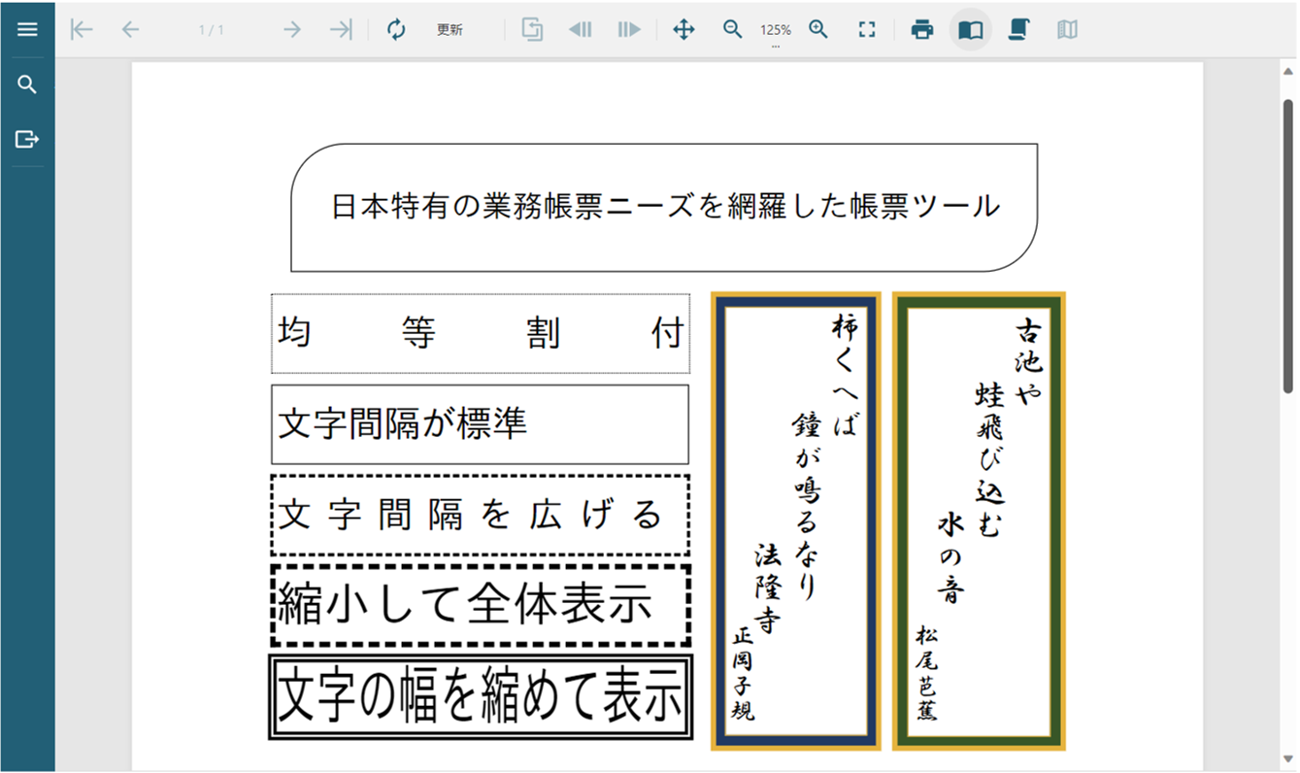Open the hamburger sidebar menu
Screen dimensions: 1300x773
pos(27,29)
